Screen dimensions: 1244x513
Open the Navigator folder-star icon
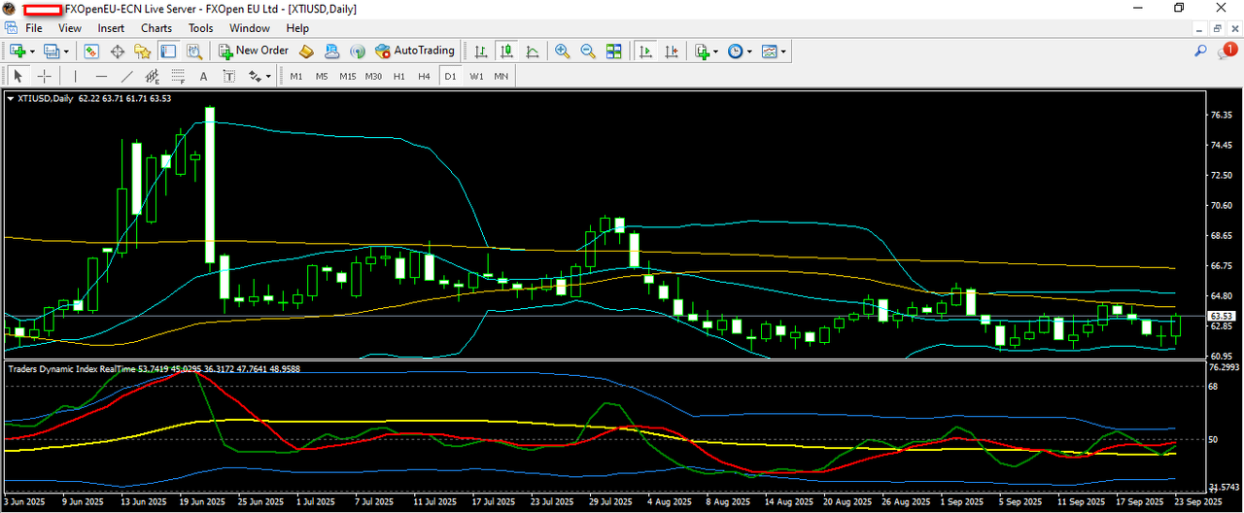[143, 51]
